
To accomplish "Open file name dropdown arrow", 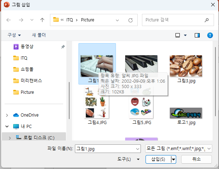I will 138,149.
